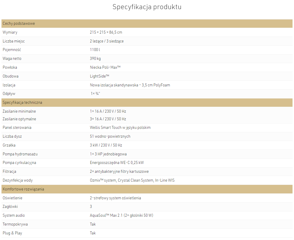Viewport: 294px width, 240px height.
Task: Click the Waga netto value 390 kg
Action: coord(95,58)
